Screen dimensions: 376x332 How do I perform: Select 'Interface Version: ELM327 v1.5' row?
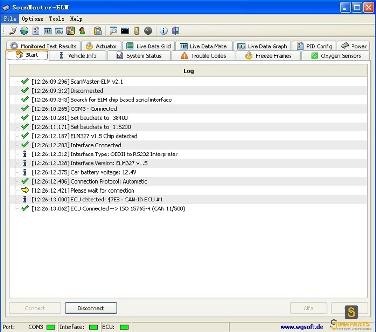coord(188,163)
